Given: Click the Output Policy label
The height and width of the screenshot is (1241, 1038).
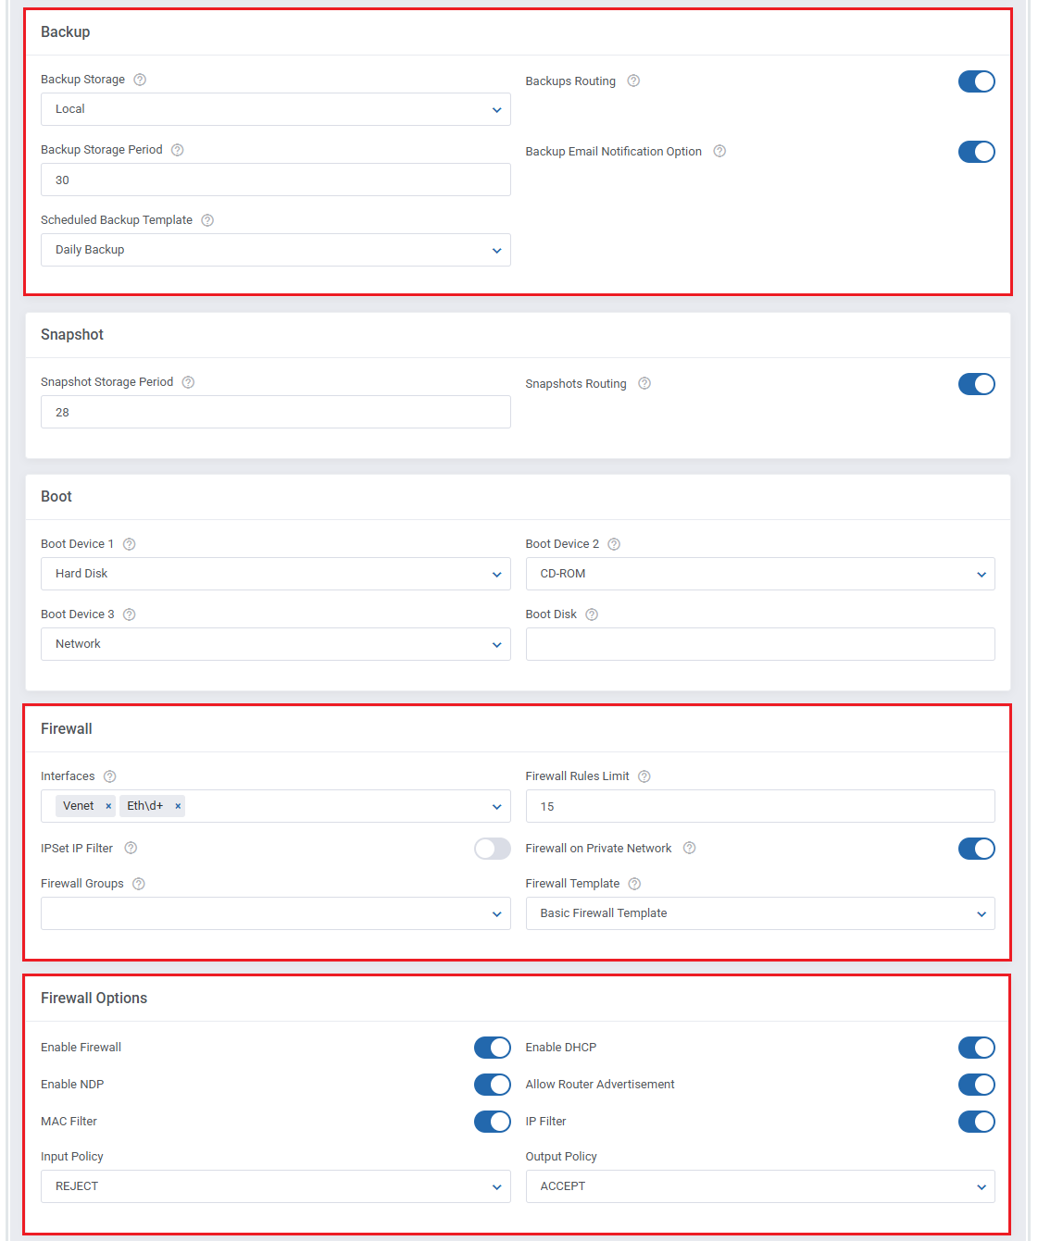Looking at the screenshot, I should (x=561, y=1157).
